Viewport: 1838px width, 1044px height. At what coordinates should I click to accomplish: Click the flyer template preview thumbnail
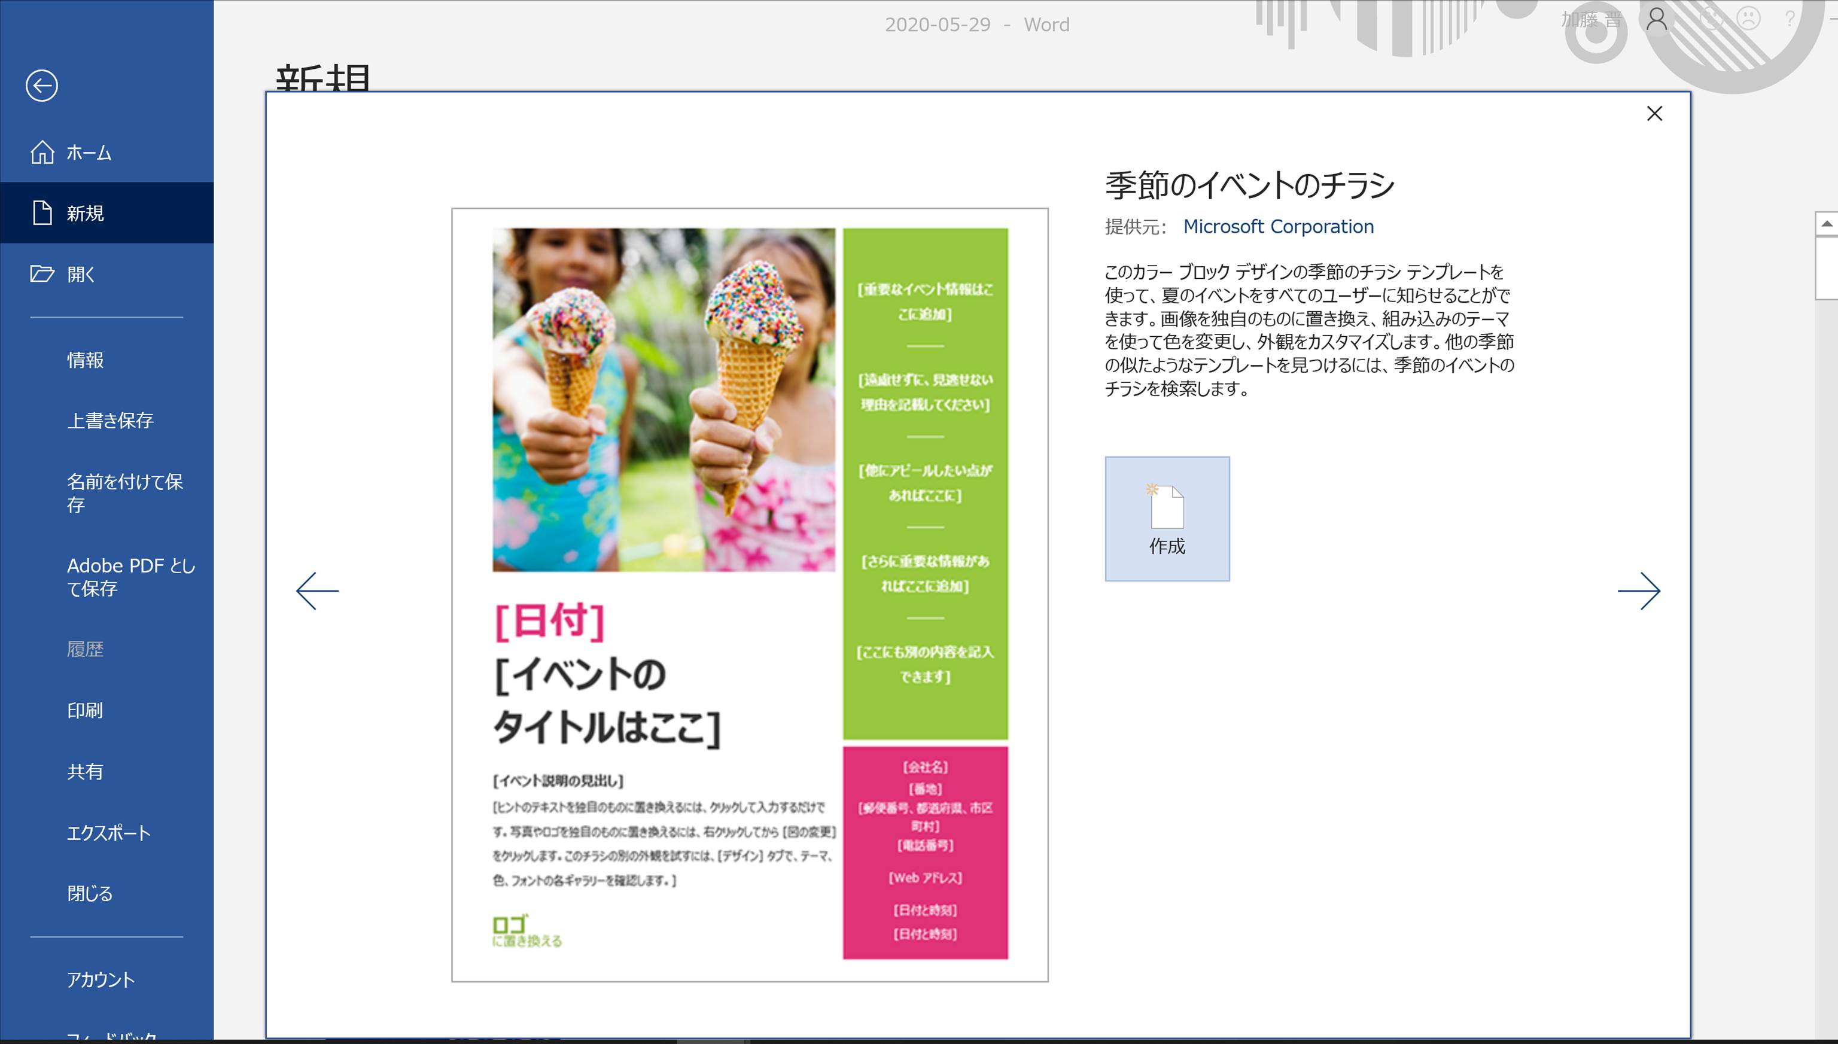coord(750,595)
